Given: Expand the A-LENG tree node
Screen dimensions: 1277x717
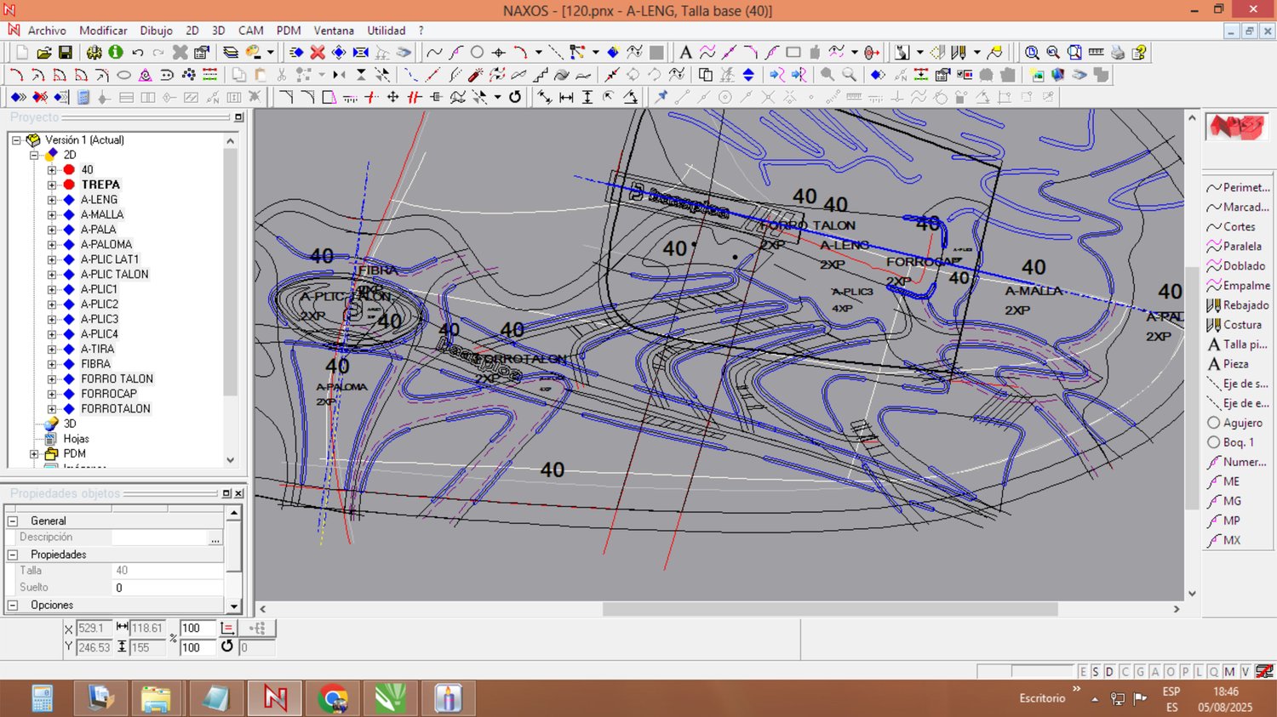Looking at the screenshot, I should point(52,200).
